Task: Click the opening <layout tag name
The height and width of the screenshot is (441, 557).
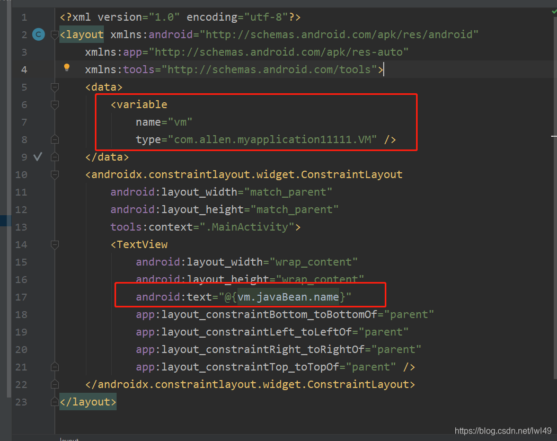Action: (82, 34)
